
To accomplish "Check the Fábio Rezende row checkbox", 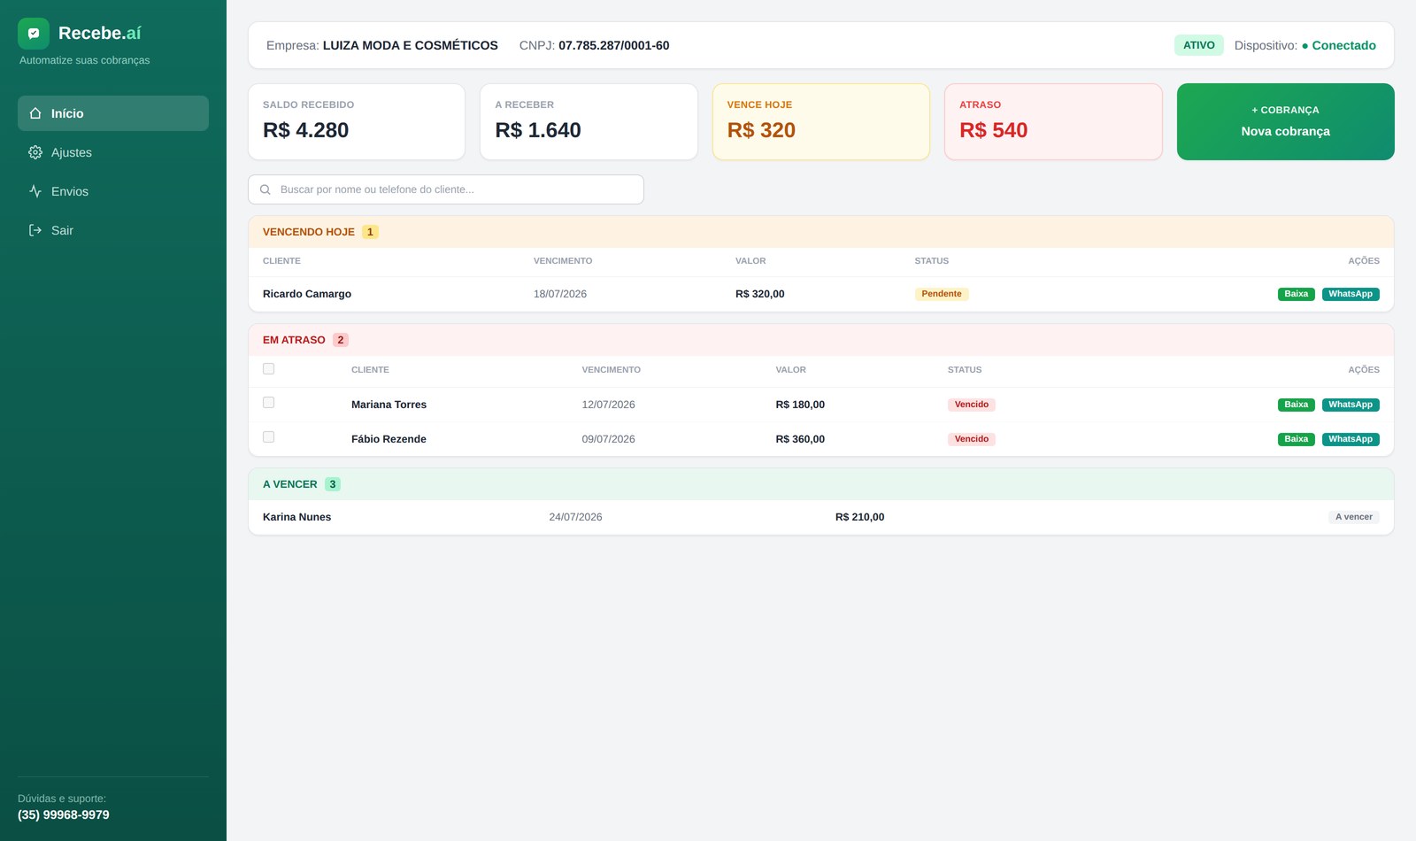I will [269, 437].
